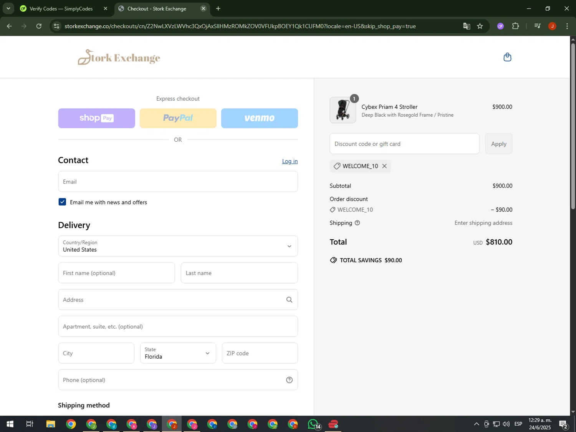Viewport: 576px width, 432px height.
Task: Open the State dropdown showing Florida
Action: (178, 353)
